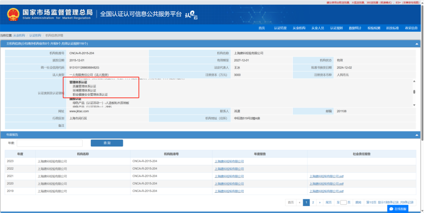Image resolution: width=424 pixels, height=213 pixels.
Task: Focus the page number jump input
Action: [344, 202]
